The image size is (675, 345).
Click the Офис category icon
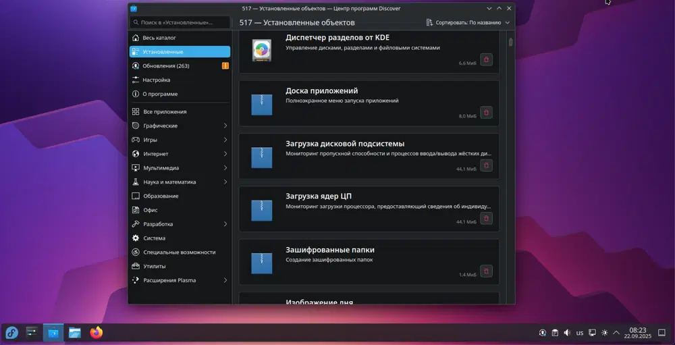(136, 210)
